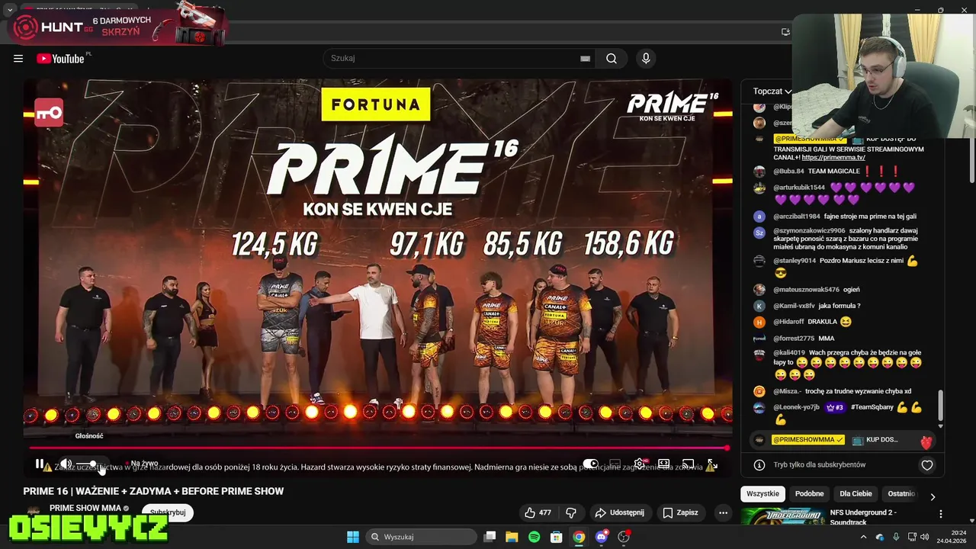
Task: Pause the live video
Action: (40, 464)
